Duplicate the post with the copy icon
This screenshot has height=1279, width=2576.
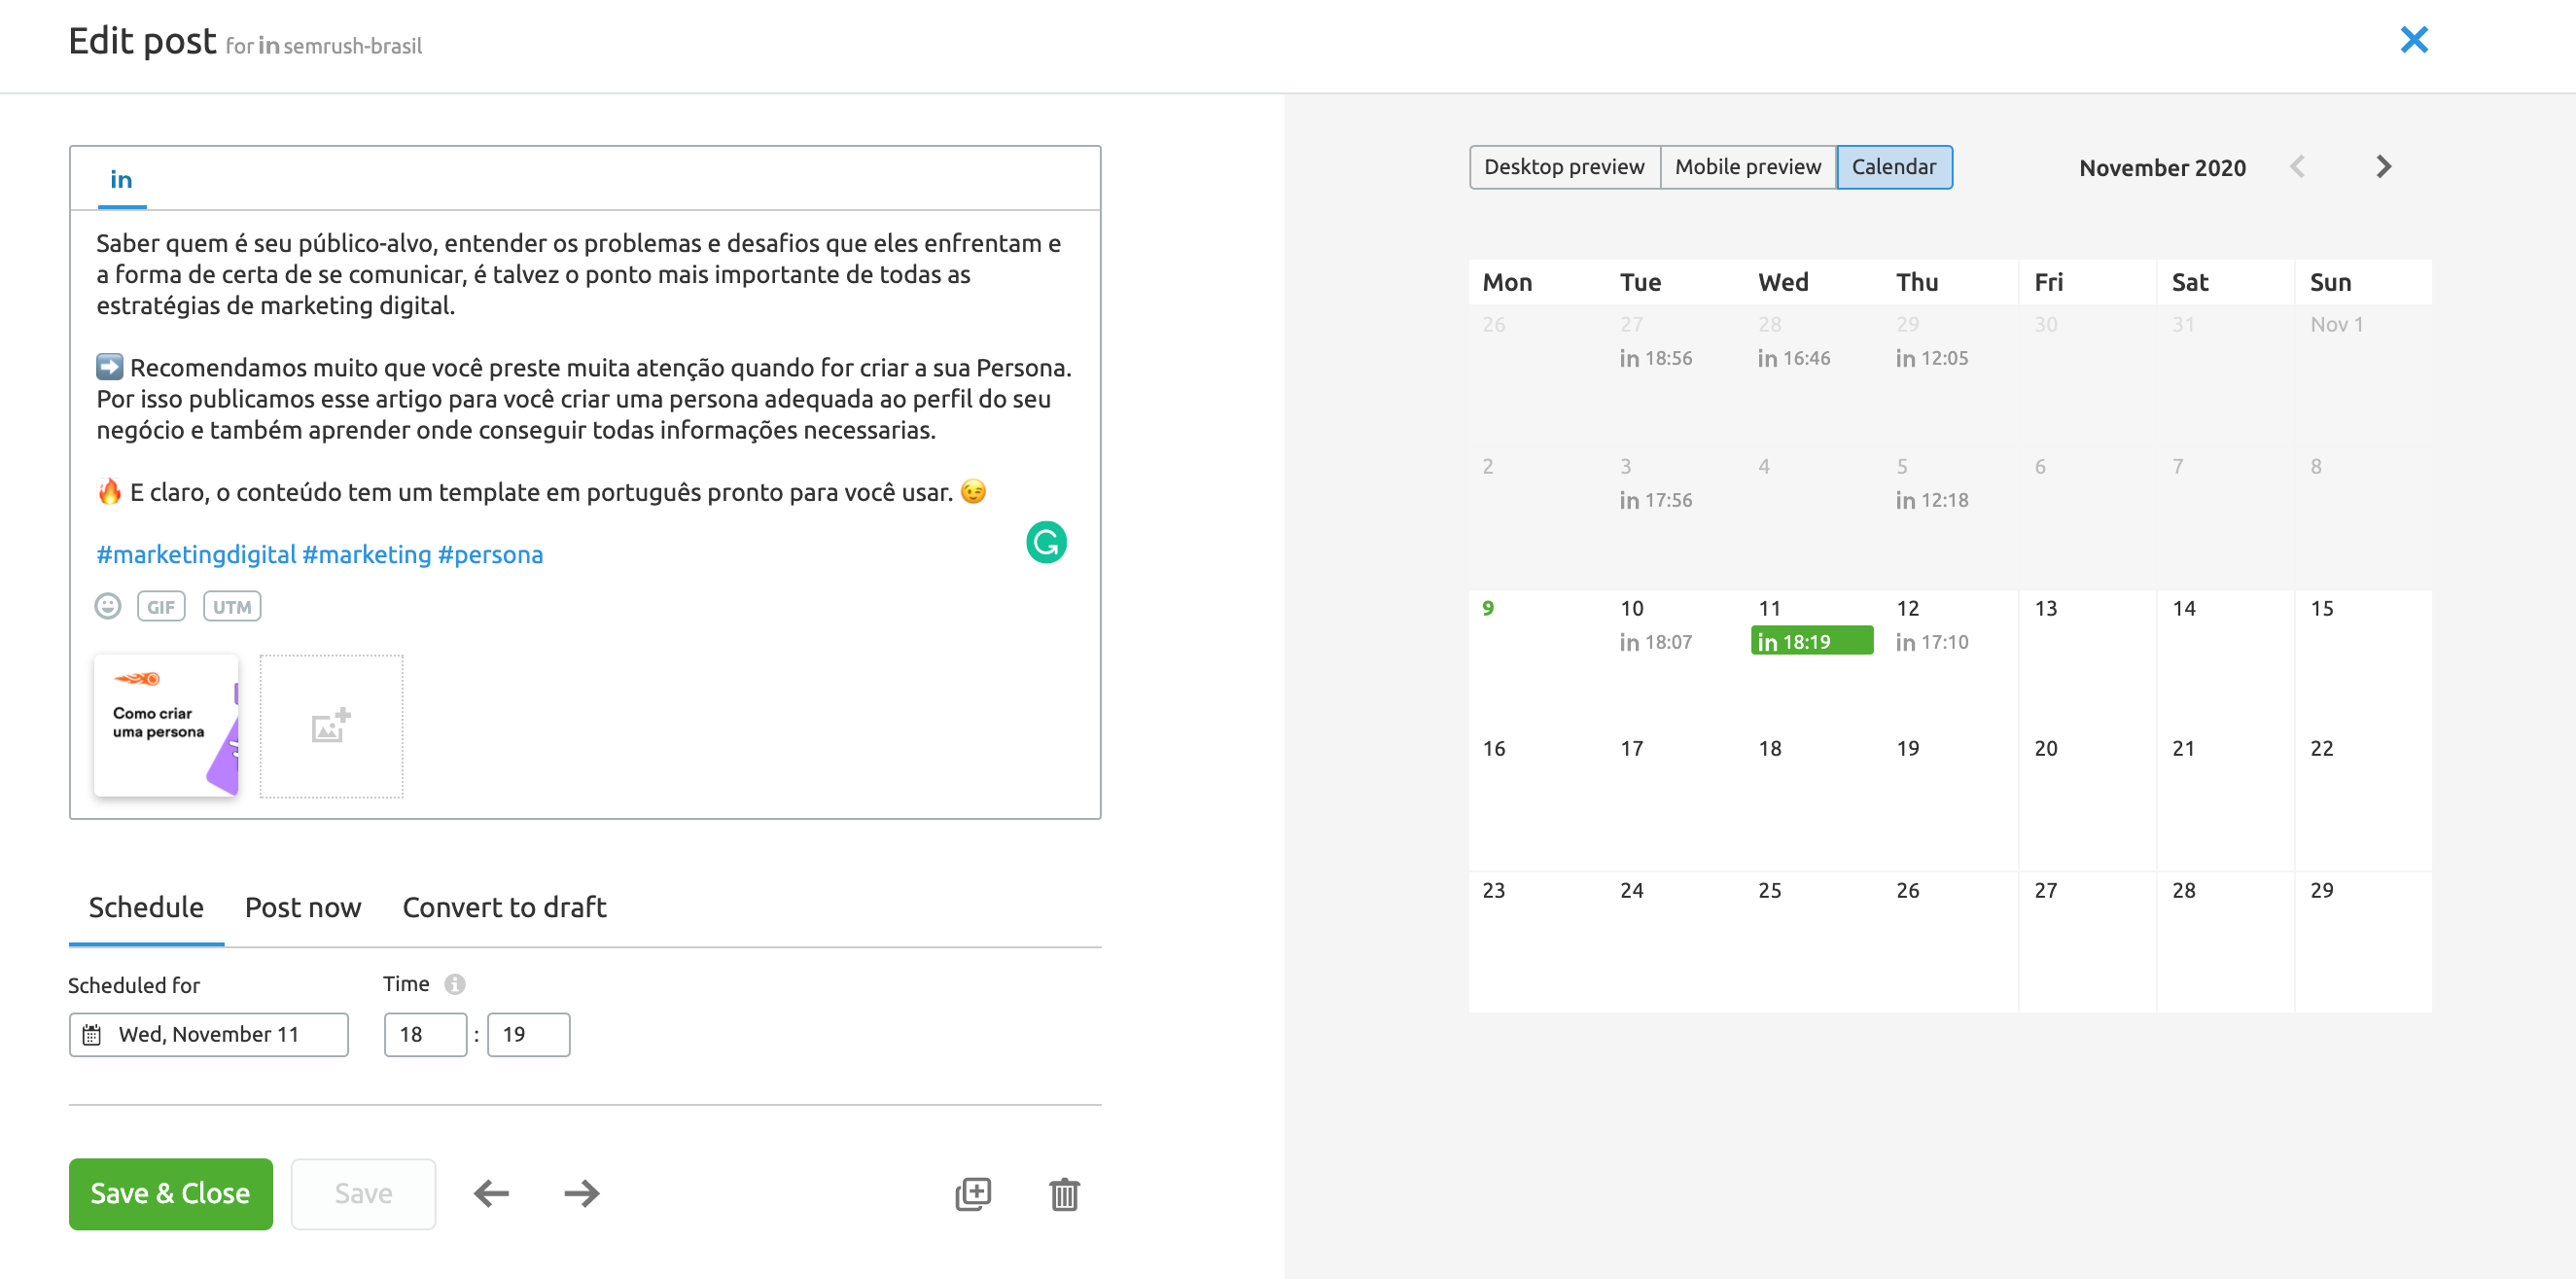973,1193
